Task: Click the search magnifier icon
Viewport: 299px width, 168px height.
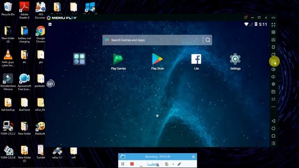Action: 207,40
